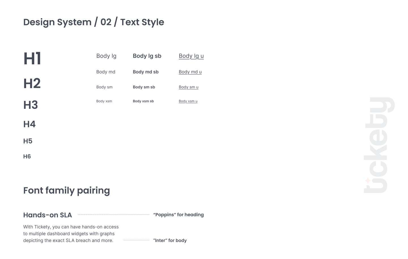Select the H4 heading sample
Viewport: 408px width, 259px height.
click(29, 124)
